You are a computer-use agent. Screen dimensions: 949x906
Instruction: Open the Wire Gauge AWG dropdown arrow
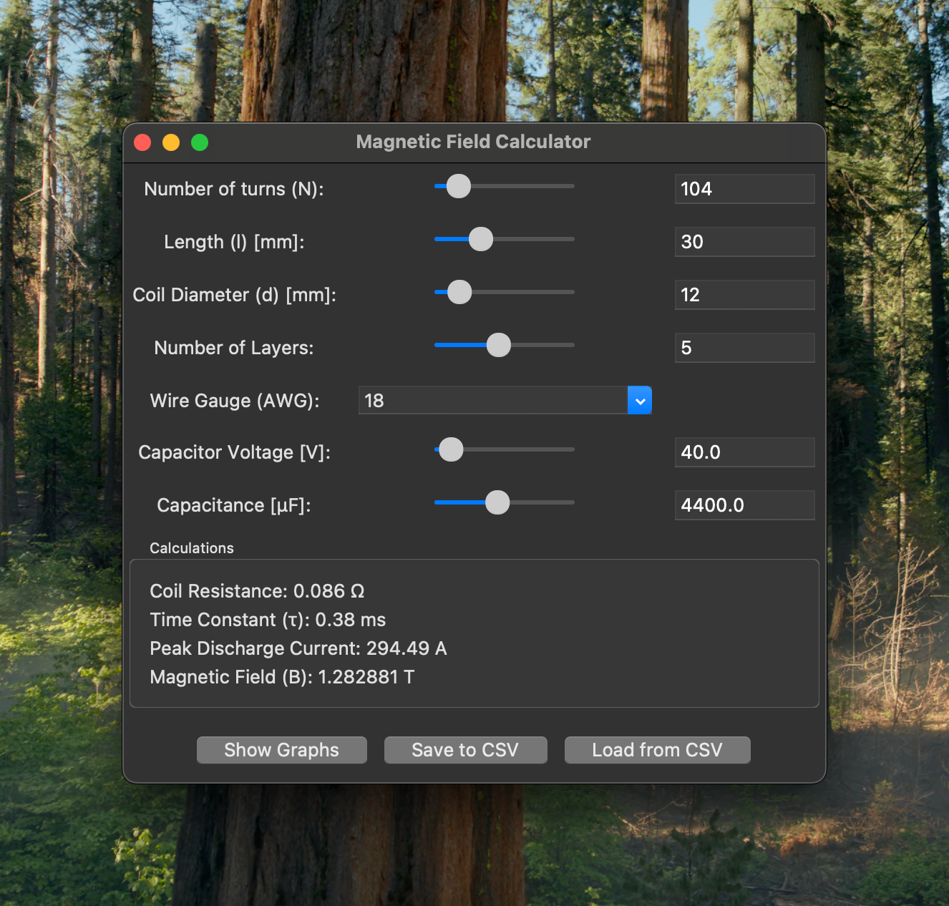[x=640, y=401]
